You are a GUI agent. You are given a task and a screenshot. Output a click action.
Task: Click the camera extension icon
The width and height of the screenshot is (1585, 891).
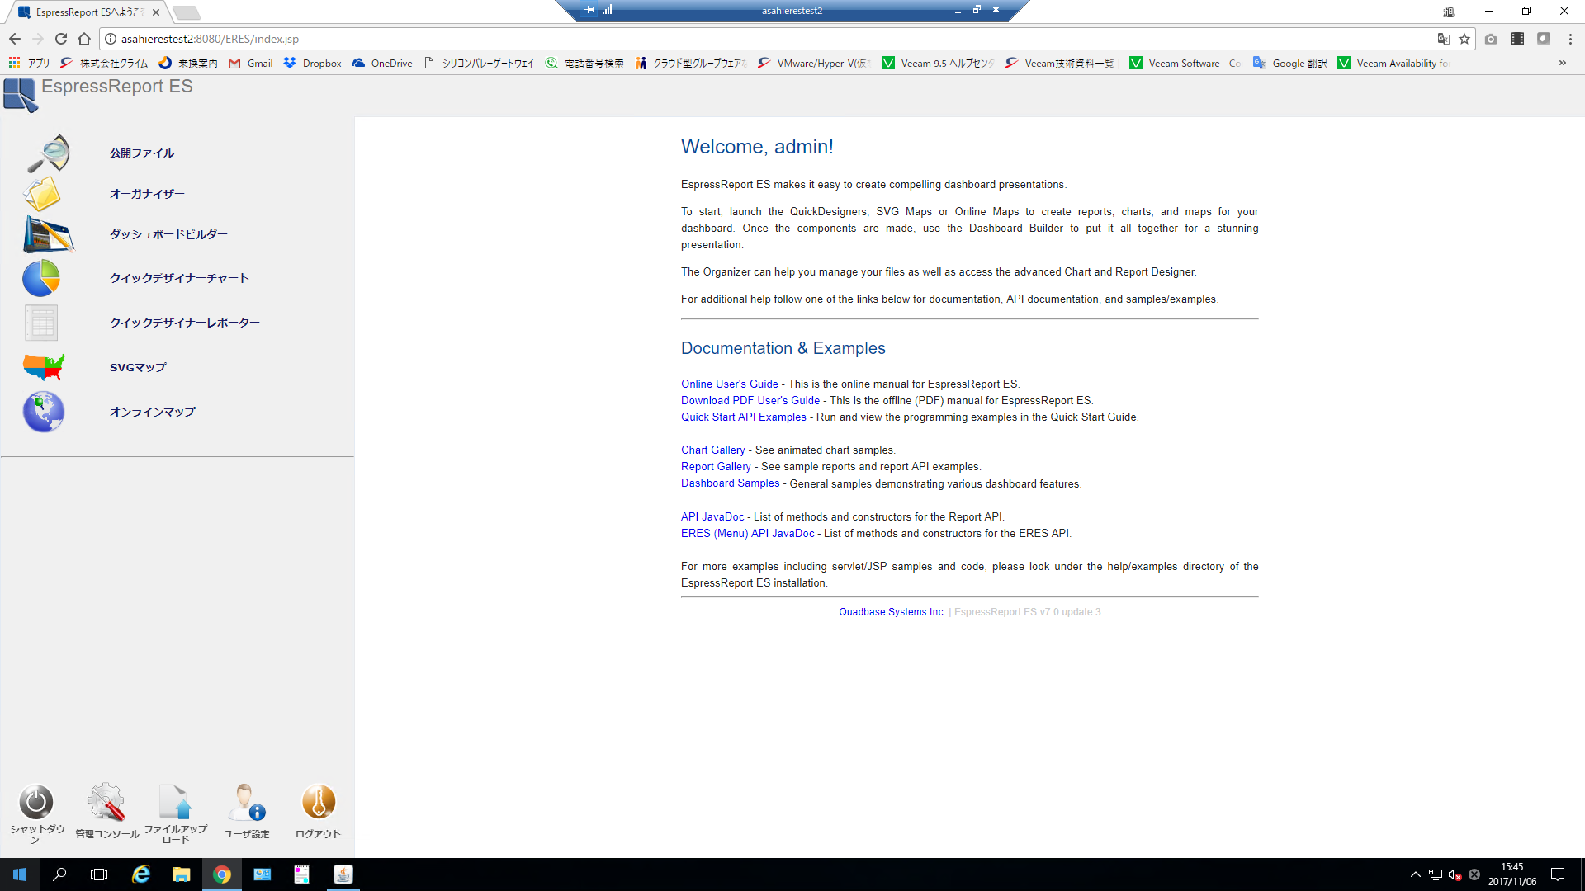point(1491,39)
